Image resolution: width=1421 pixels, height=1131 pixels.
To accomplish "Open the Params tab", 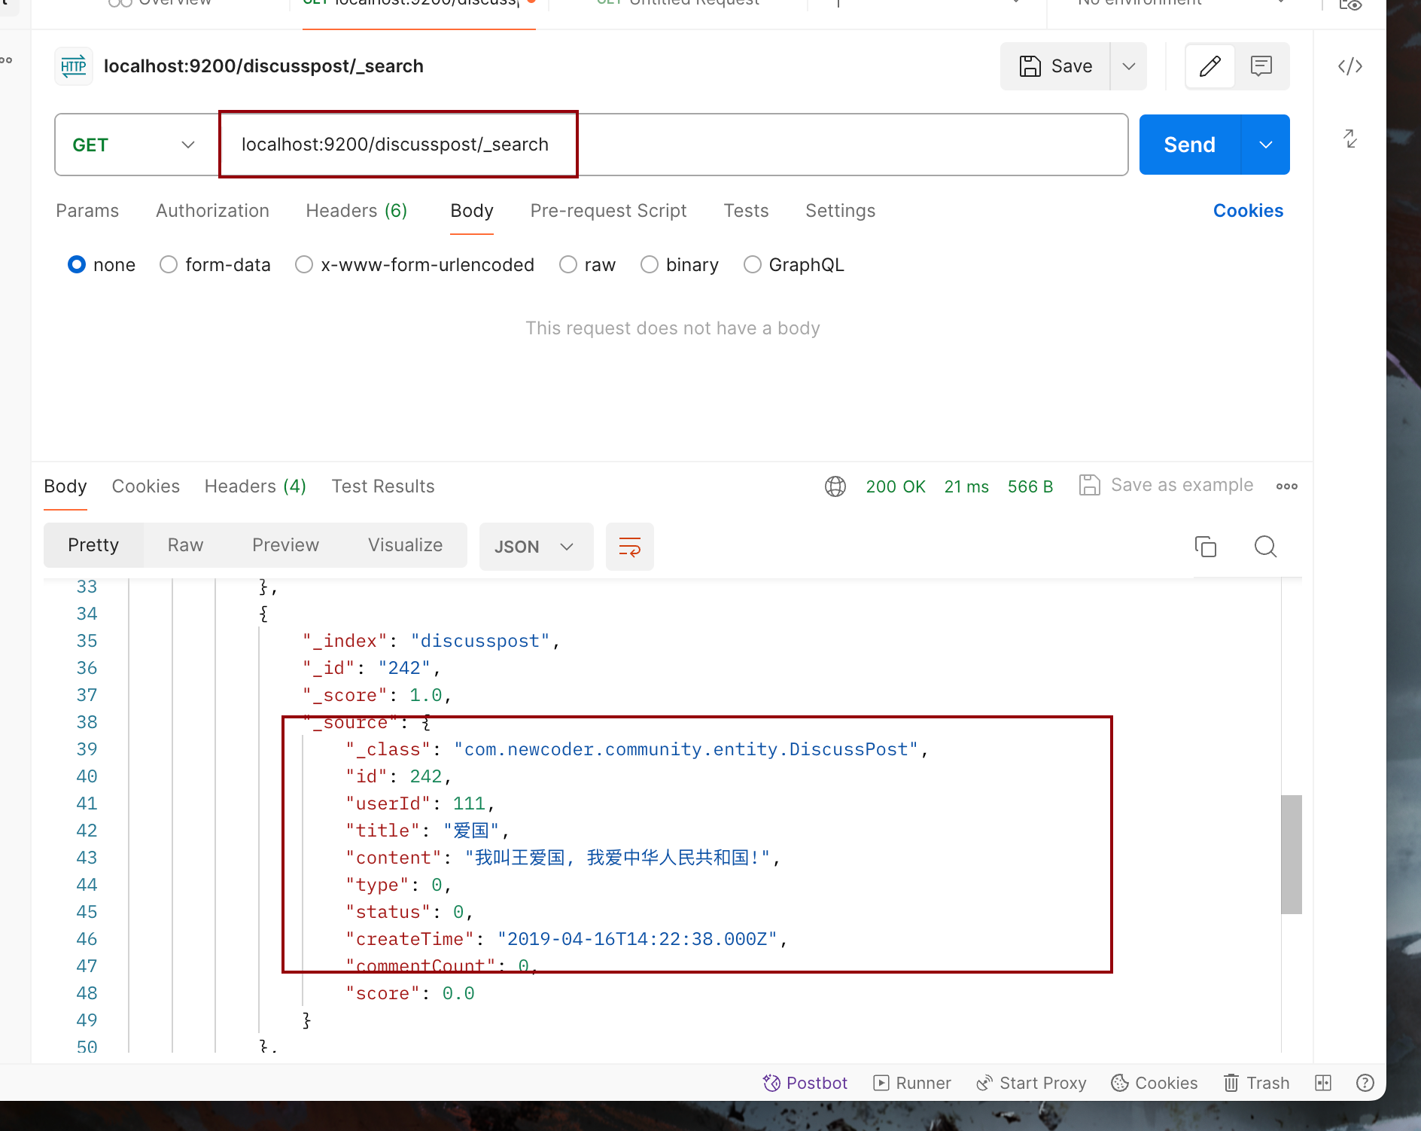I will 87,211.
